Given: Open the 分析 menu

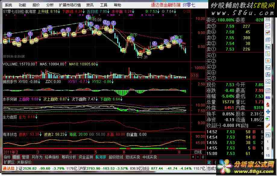Looking at the screenshot, I should coord(50,5).
